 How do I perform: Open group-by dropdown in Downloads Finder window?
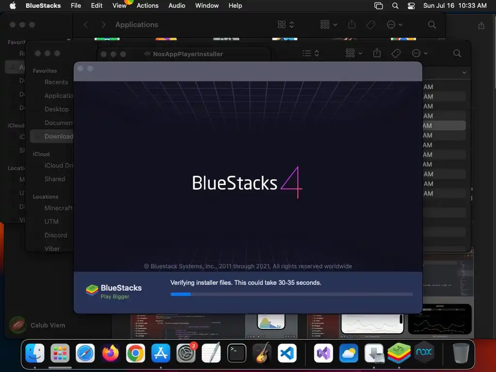[x=354, y=53]
